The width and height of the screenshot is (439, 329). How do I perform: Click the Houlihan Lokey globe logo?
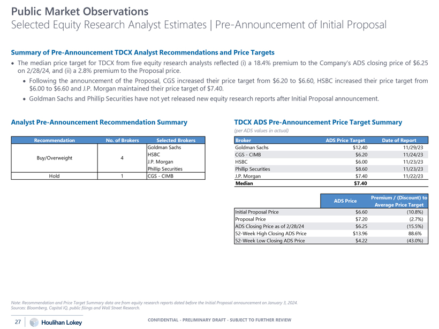[34, 322]
